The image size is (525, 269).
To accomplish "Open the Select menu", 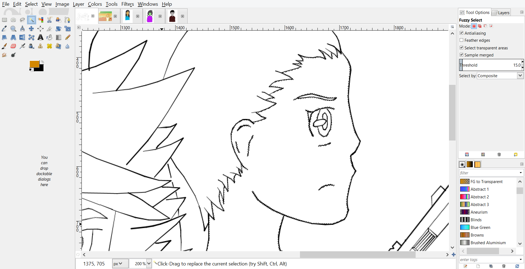I will click(31, 4).
